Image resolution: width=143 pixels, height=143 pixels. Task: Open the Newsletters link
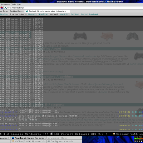pos(64,14)
